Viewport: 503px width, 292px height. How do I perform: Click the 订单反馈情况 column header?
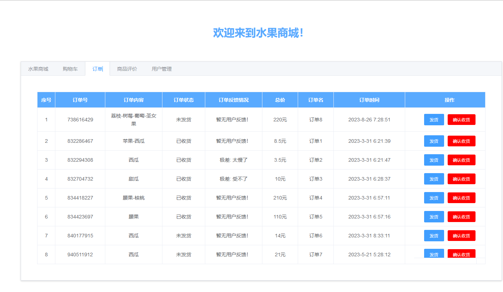tap(234, 100)
